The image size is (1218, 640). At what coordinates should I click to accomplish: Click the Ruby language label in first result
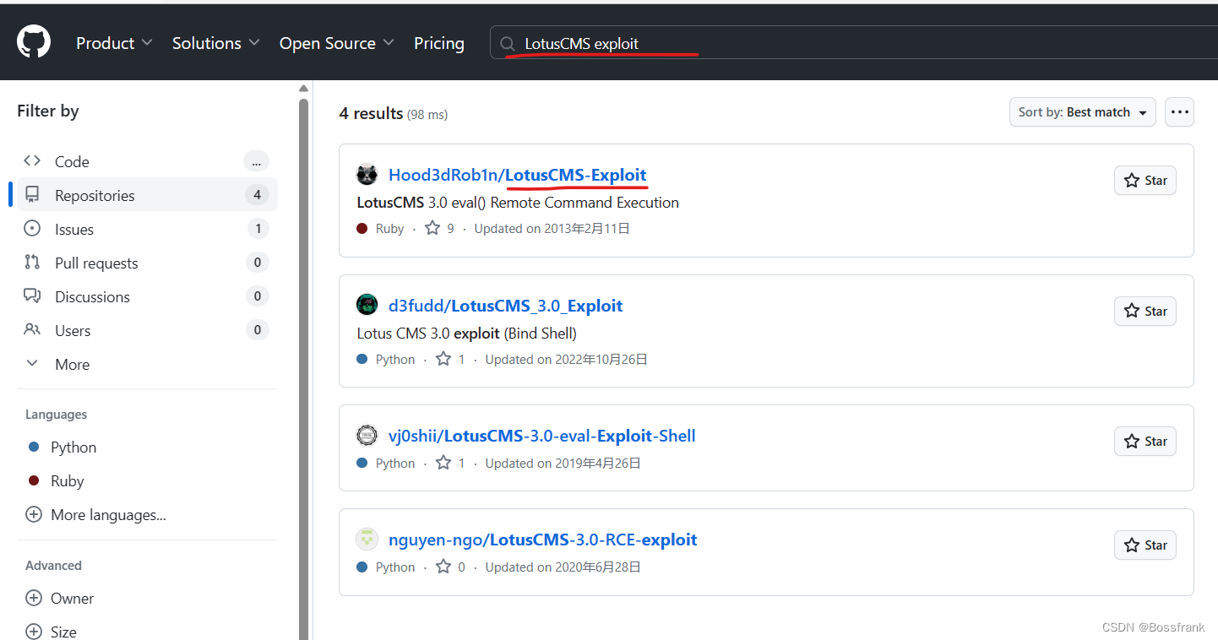[389, 229]
